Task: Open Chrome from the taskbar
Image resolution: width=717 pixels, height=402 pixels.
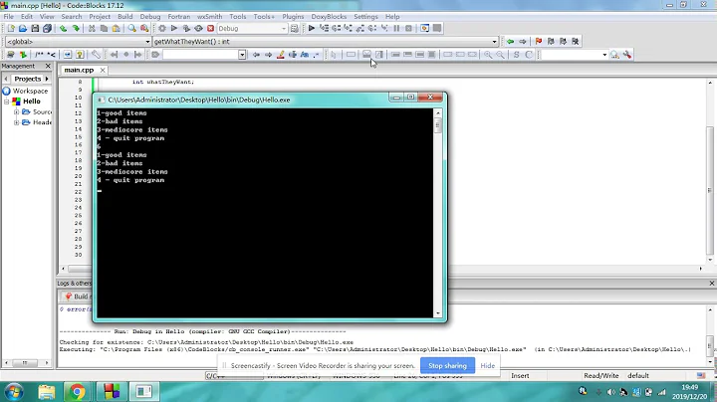Action: [x=77, y=392]
